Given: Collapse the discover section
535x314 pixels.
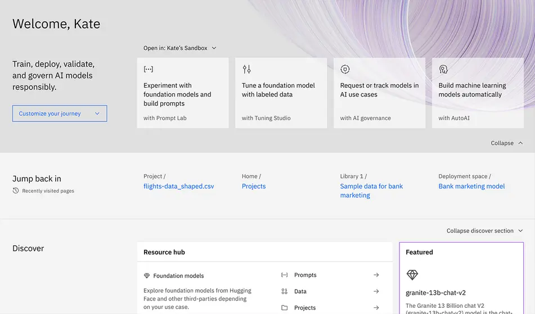Looking at the screenshot, I should click(484, 230).
